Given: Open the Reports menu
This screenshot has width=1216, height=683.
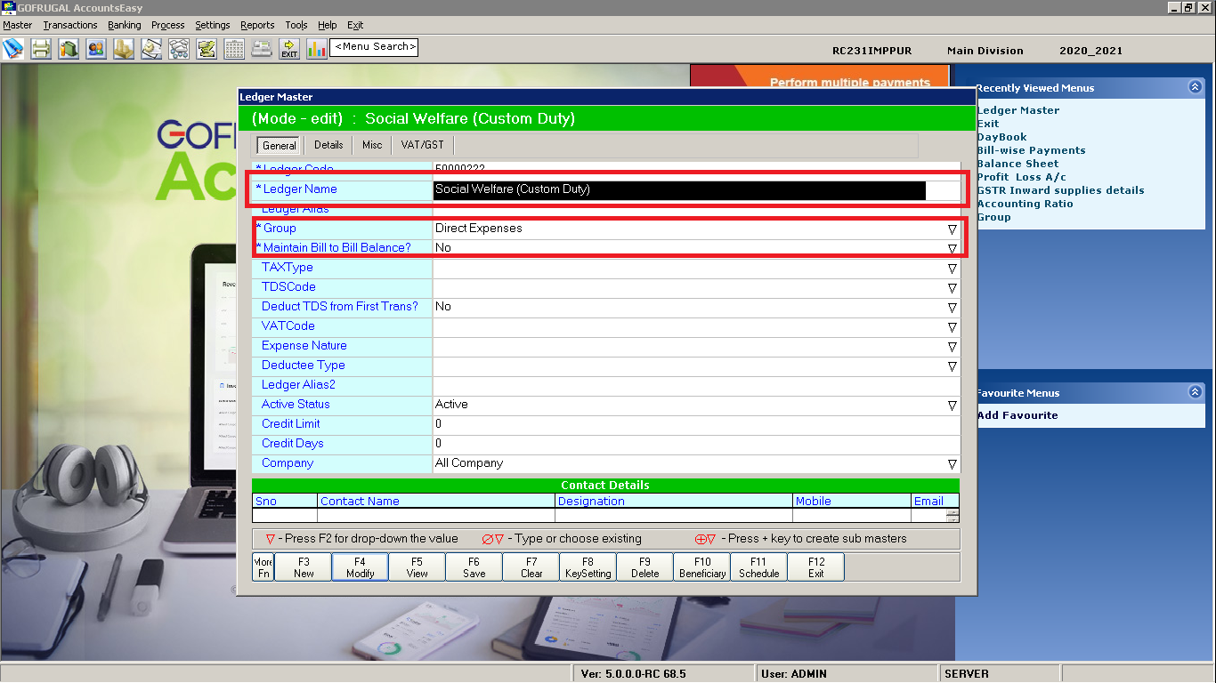Looking at the screenshot, I should [x=257, y=25].
